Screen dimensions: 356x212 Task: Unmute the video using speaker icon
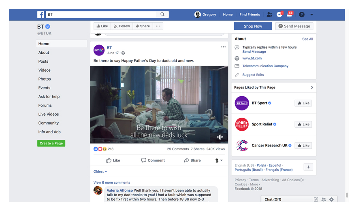220,137
